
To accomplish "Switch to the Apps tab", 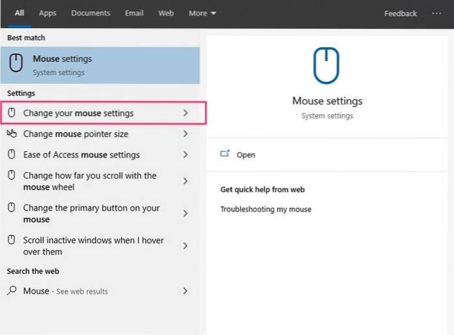I will (47, 14).
